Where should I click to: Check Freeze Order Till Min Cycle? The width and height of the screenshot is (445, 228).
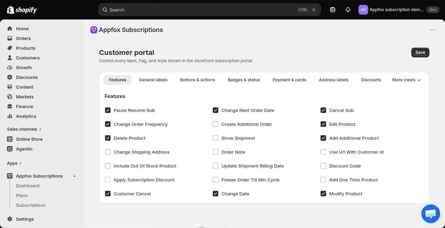click(216, 180)
